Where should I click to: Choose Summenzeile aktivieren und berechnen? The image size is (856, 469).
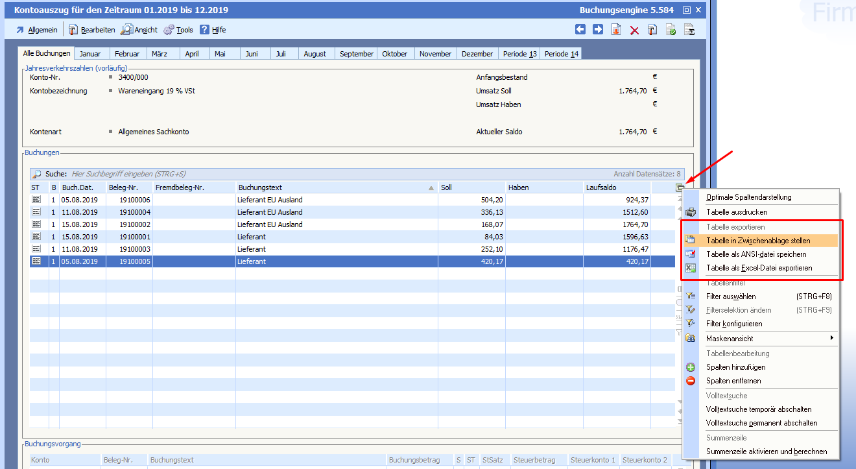pyautogui.click(x=766, y=451)
